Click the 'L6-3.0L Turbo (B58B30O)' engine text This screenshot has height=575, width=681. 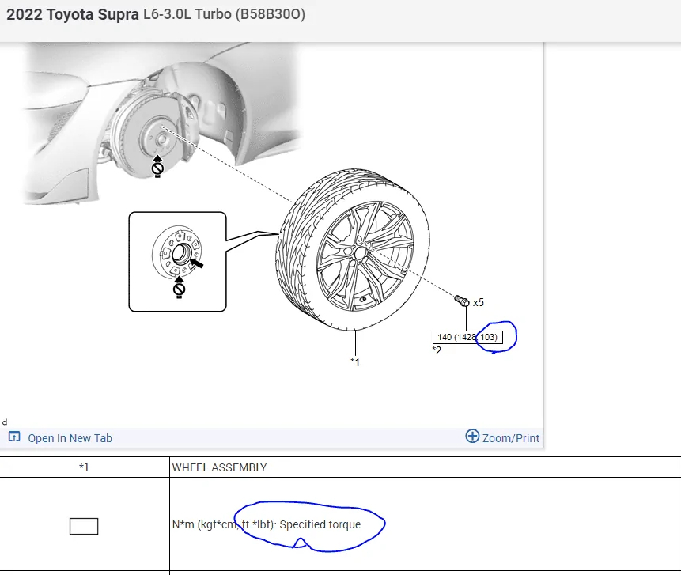(224, 14)
